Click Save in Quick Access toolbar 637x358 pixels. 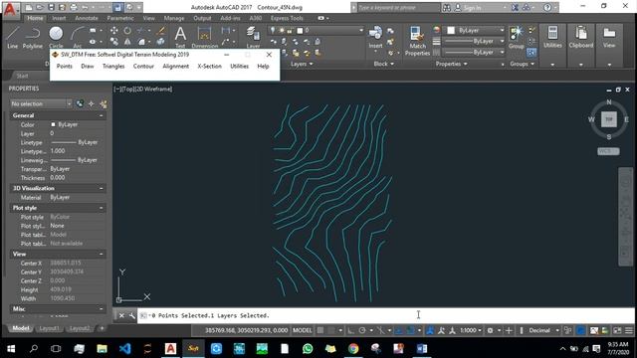click(x=51, y=7)
